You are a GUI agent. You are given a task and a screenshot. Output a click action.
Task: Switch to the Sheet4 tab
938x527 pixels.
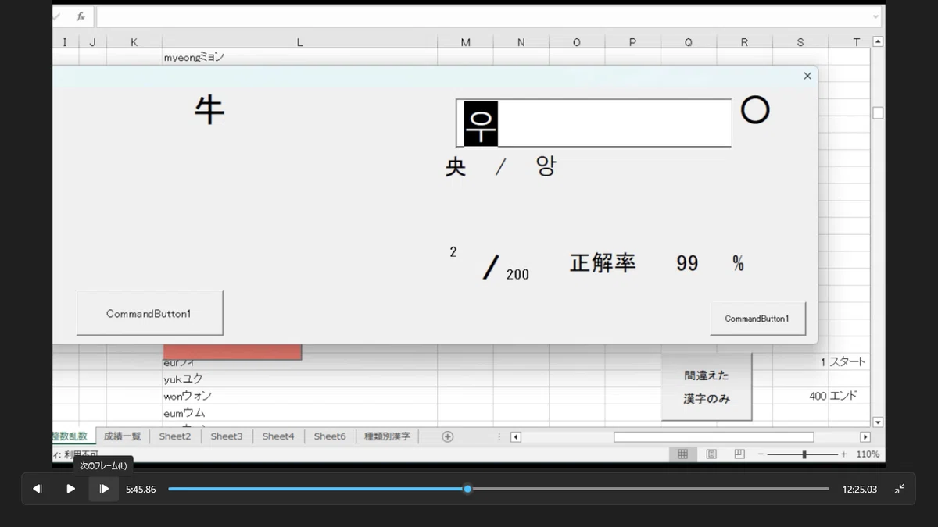(x=278, y=436)
